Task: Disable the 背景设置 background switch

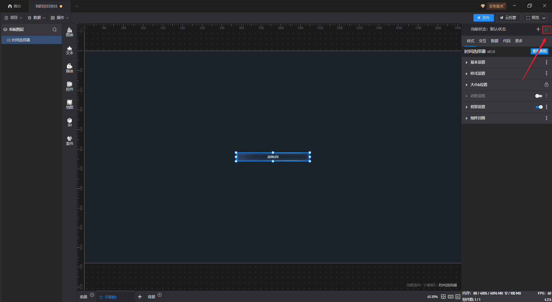Action: coord(539,107)
